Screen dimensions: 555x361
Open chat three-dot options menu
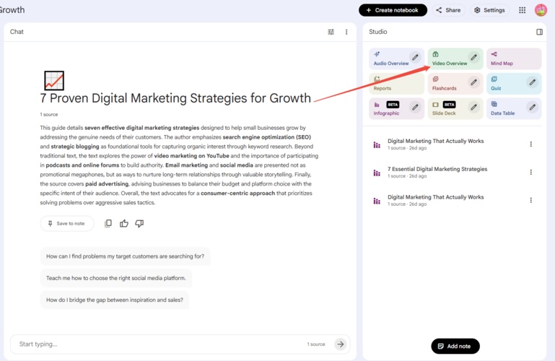(x=346, y=32)
